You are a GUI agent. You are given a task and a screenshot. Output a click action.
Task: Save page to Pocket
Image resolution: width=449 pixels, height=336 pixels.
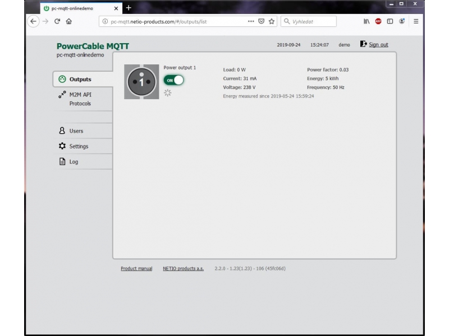coord(261,21)
